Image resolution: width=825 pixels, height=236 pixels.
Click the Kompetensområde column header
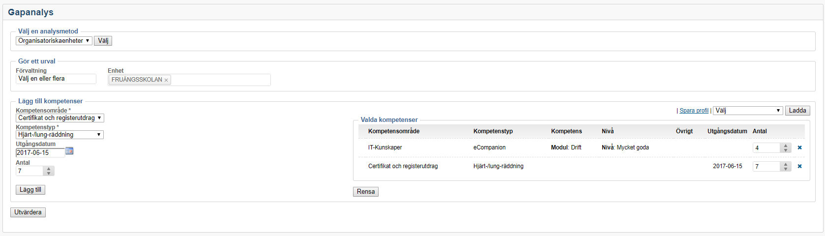(394, 131)
